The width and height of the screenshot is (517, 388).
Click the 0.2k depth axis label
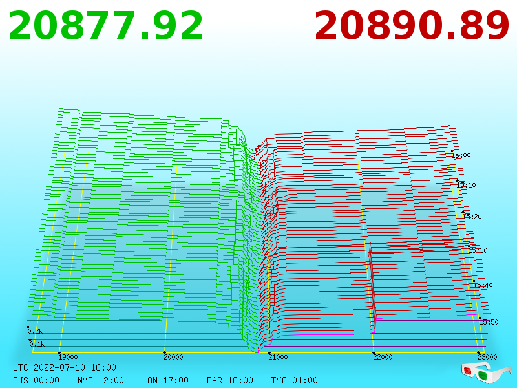pos(35,331)
